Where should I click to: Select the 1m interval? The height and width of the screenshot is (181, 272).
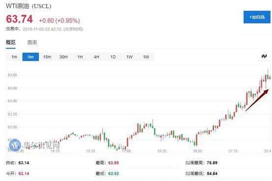(x=14, y=57)
